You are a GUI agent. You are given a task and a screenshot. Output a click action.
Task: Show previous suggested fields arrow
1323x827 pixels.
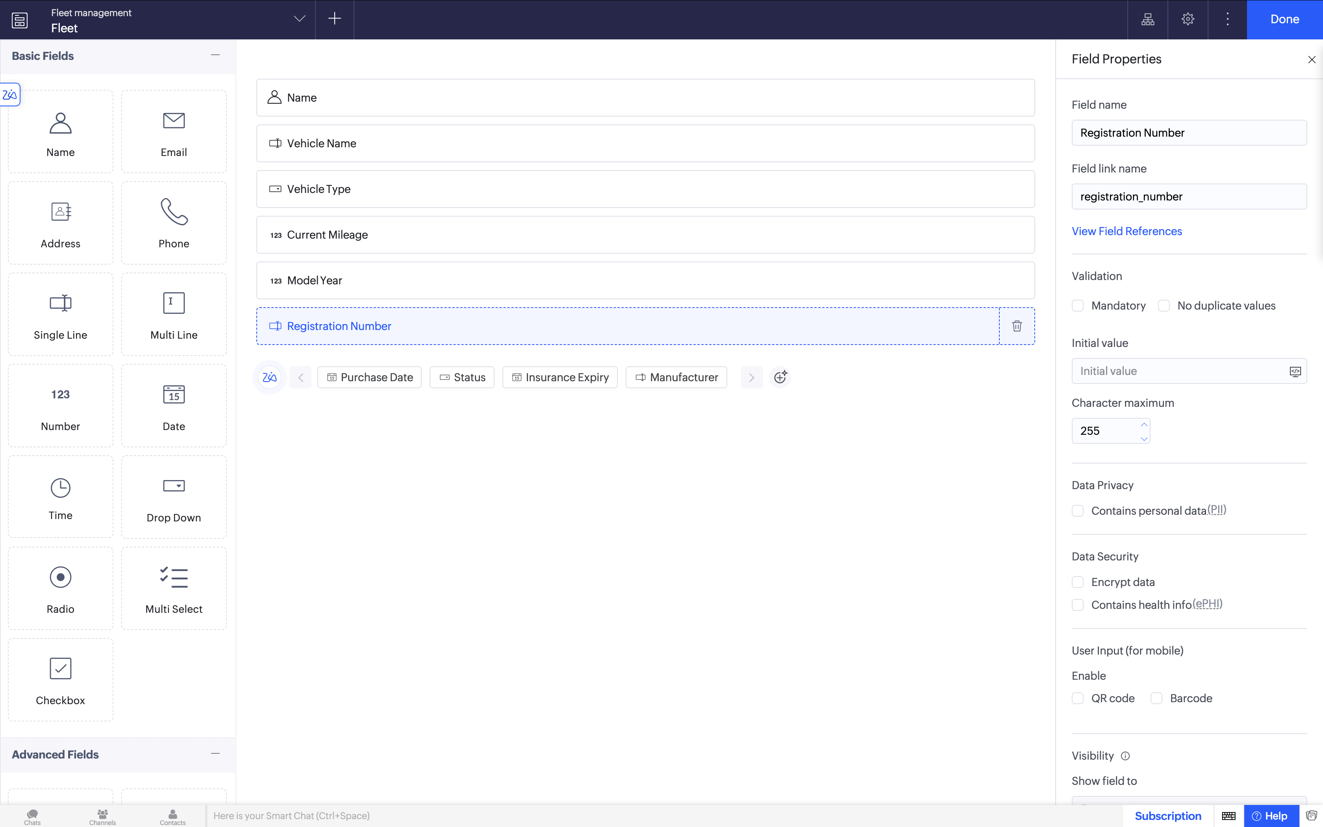click(x=301, y=377)
